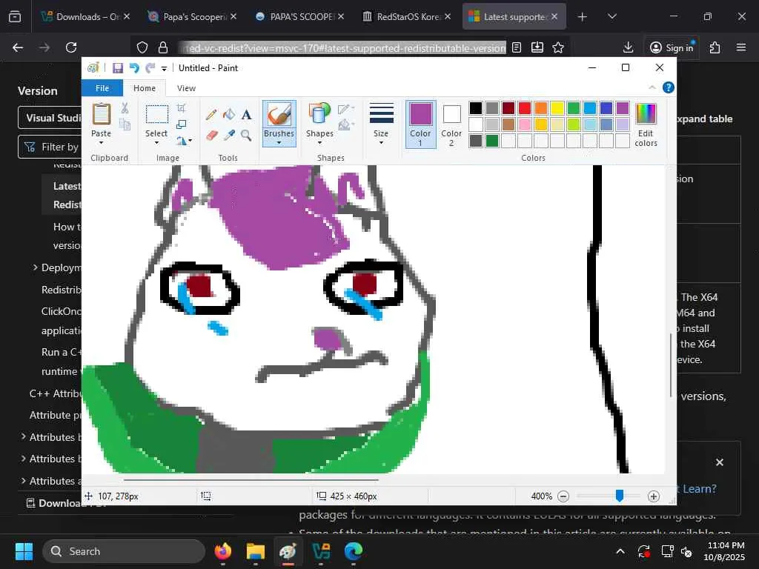Open File Explorer from the taskbar
The width and height of the screenshot is (759, 569).
pos(256,551)
